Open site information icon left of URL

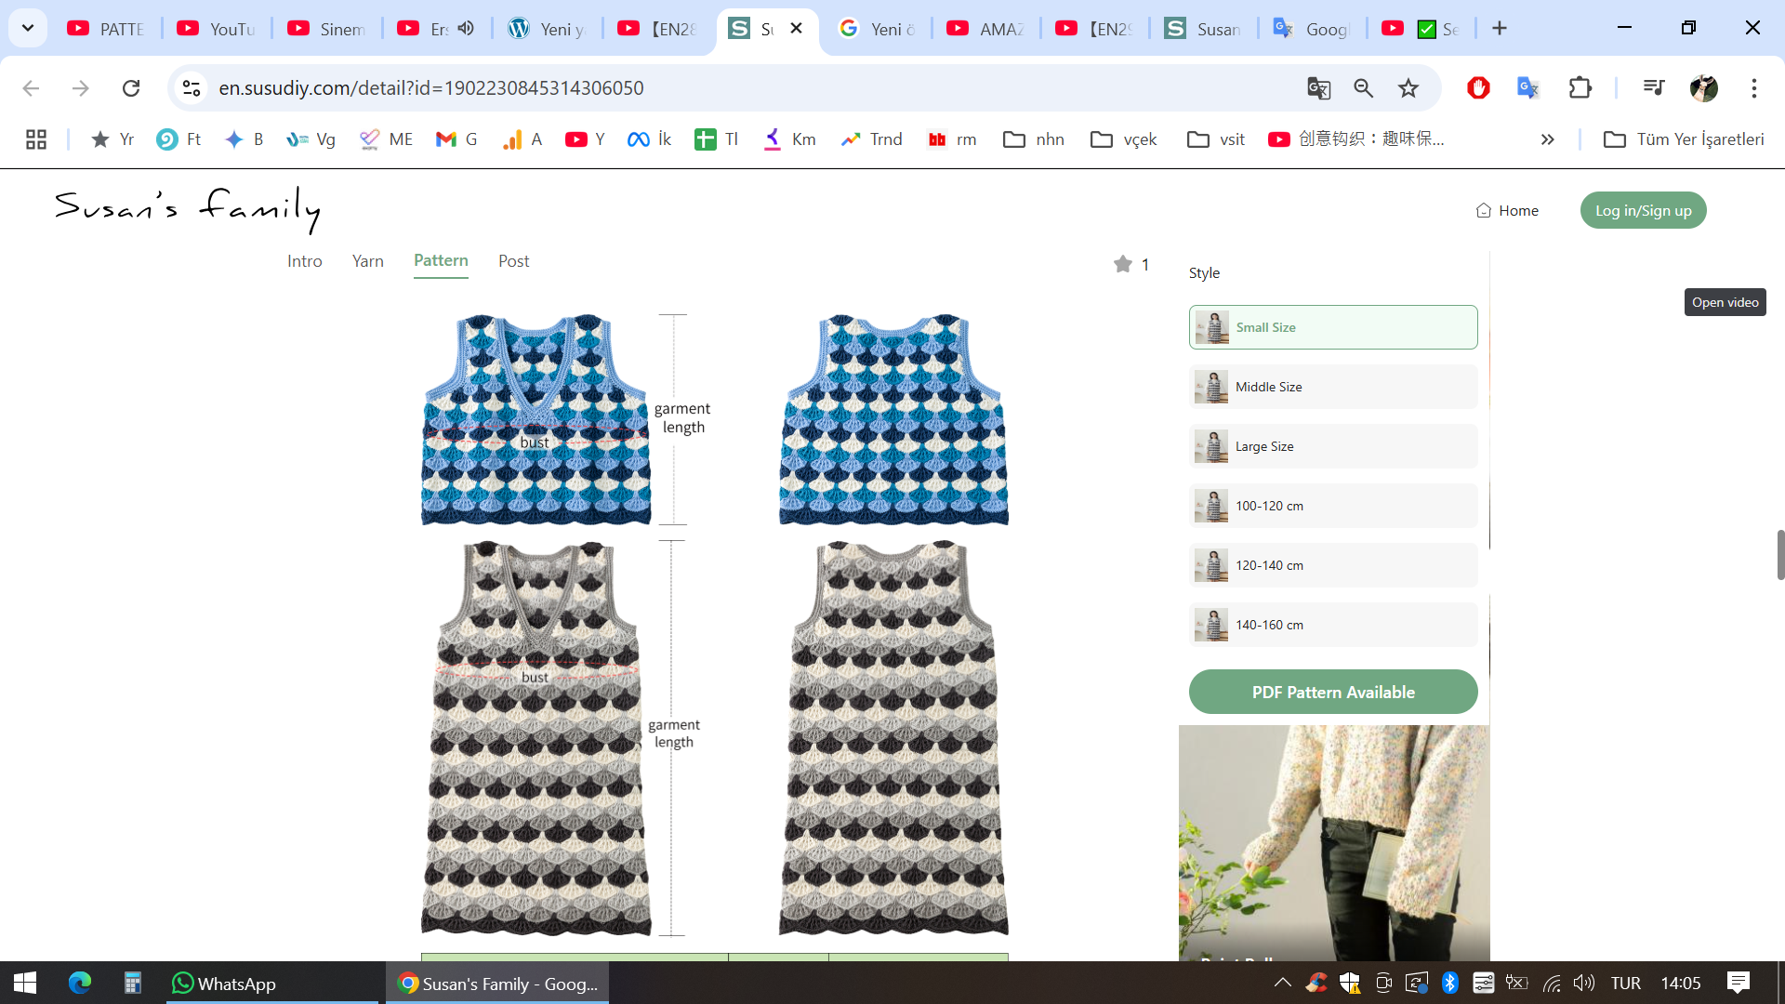192,88
